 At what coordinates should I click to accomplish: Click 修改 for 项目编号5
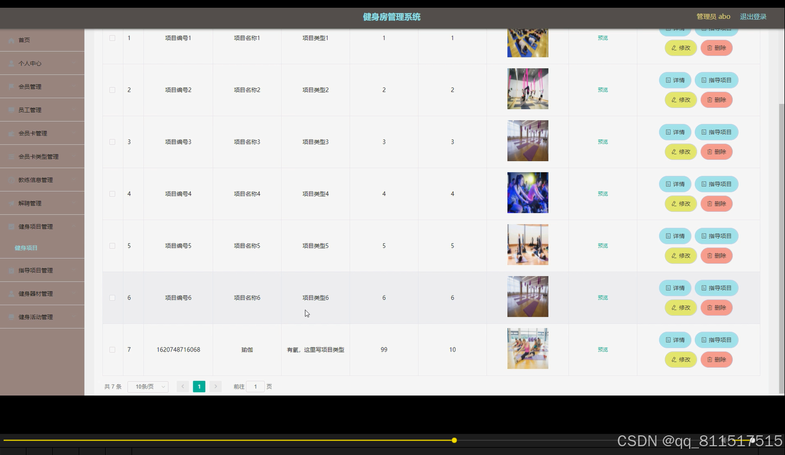(681, 256)
